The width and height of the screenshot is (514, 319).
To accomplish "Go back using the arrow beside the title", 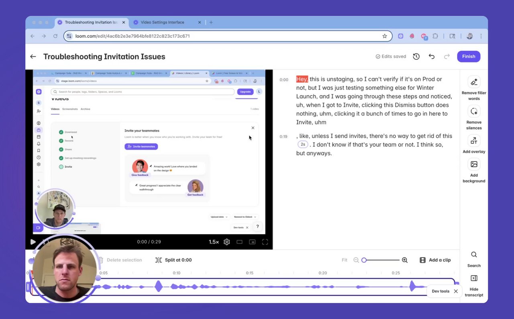I will [x=33, y=57].
